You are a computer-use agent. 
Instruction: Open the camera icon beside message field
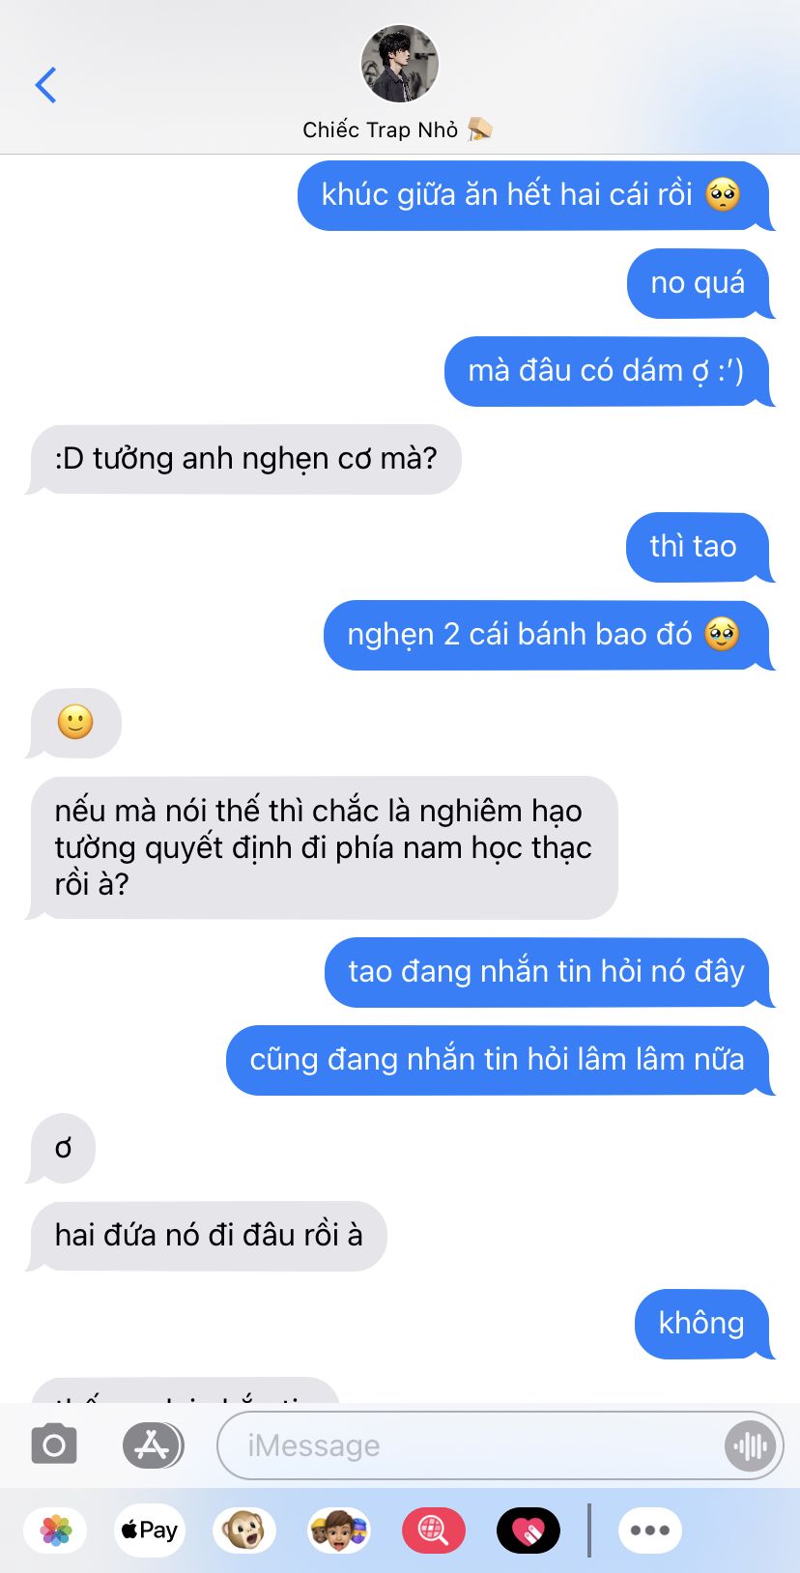(x=54, y=1445)
